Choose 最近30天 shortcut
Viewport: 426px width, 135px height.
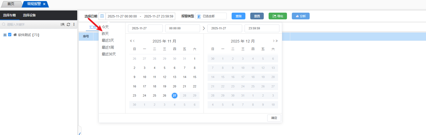(109, 54)
